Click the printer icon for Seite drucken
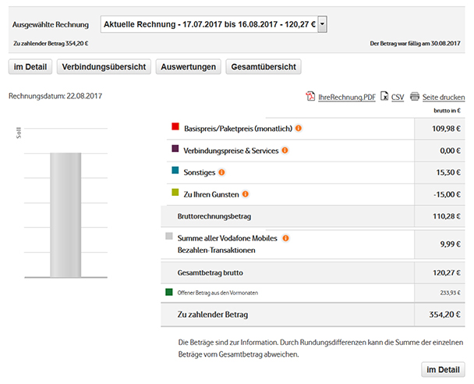Viewport: 474px width, 384px height. pos(415,97)
